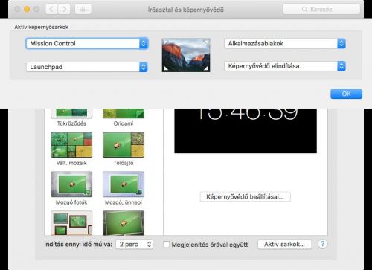Show all preferences grid icon

tap(83, 10)
